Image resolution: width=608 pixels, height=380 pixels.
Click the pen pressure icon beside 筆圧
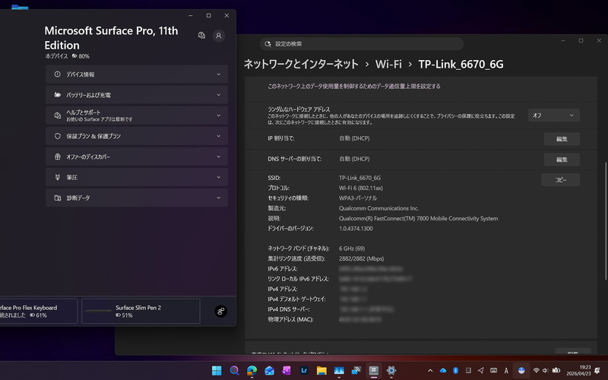click(x=58, y=177)
